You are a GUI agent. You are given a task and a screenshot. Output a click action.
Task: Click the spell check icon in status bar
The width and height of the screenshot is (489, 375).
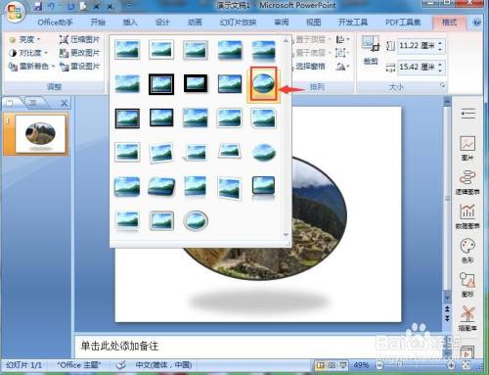[x=121, y=365]
